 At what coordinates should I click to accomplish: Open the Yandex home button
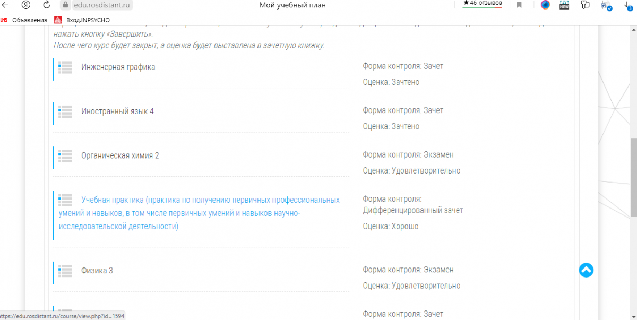coord(26,5)
